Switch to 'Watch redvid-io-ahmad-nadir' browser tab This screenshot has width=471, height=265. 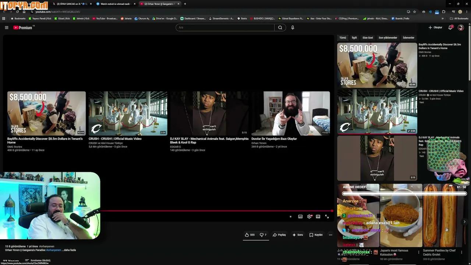tap(116, 4)
